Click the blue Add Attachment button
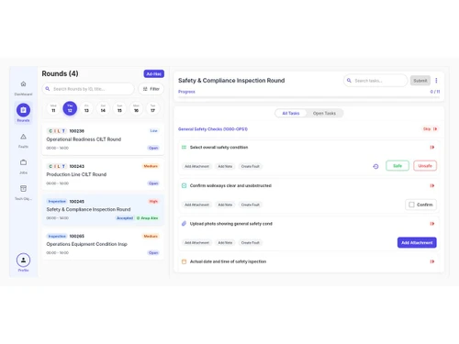 (417, 242)
